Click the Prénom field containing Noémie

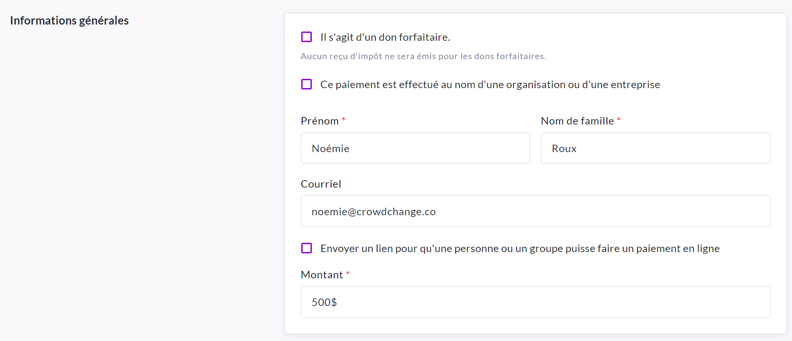point(415,148)
